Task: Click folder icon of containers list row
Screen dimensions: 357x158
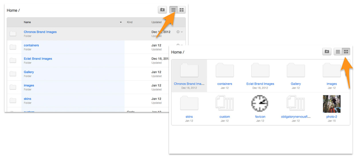Action: [13, 47]
